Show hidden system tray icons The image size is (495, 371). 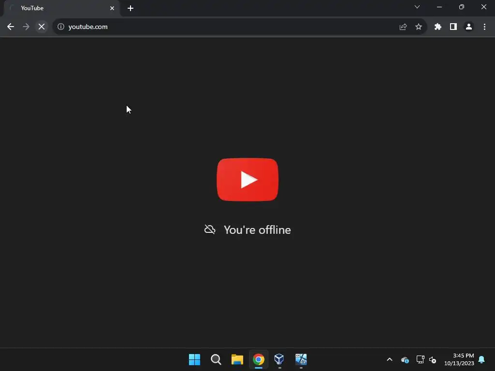(390, 359)
